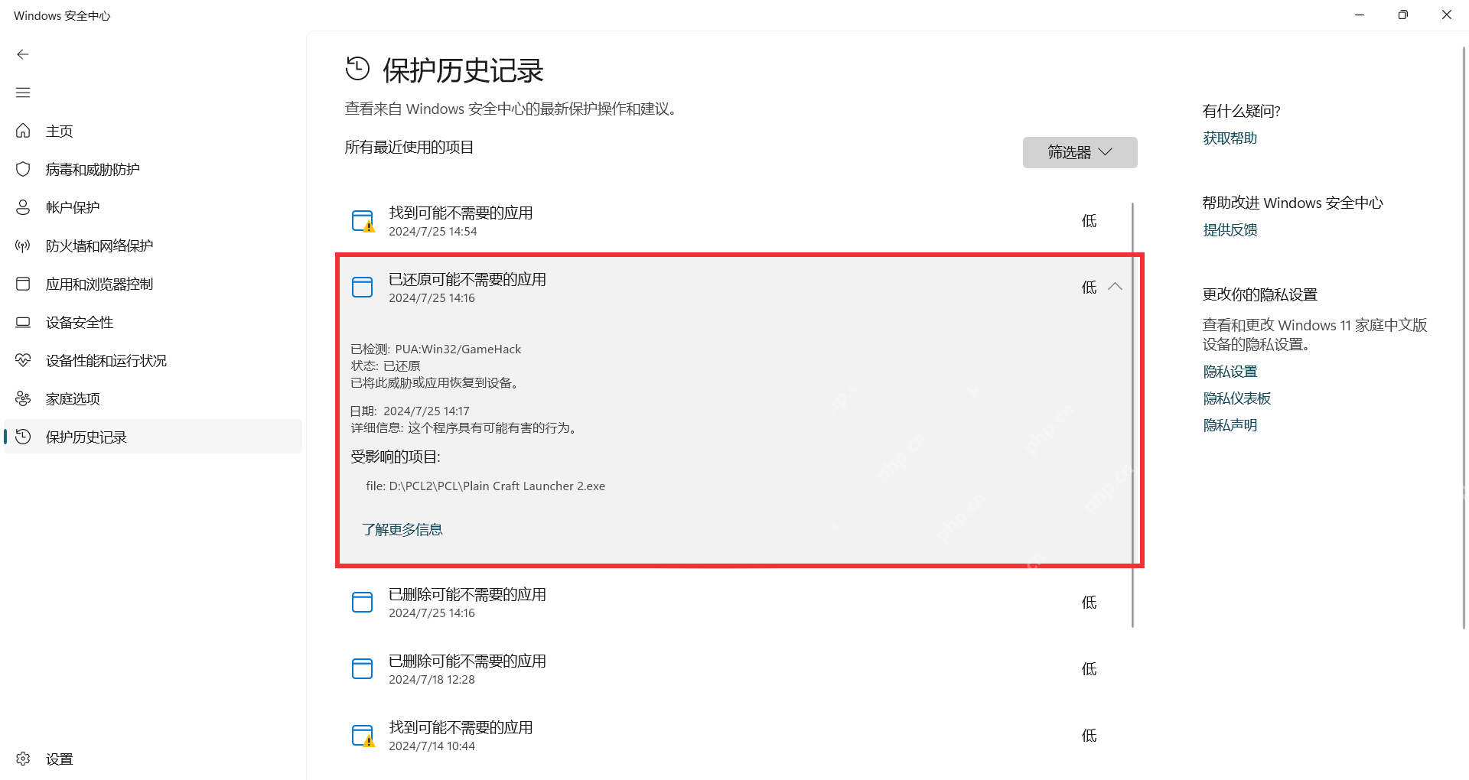
Task: Open the hamburger navigation menu
Action: pos(23,93)
